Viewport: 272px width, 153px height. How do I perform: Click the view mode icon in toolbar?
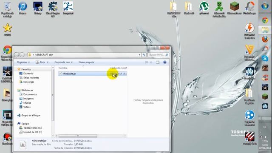pos(147,62)
